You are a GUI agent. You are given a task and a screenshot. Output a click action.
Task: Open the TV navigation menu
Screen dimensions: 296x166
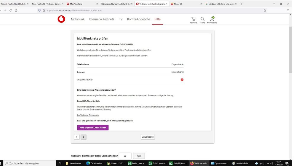(x=121, y=19)
